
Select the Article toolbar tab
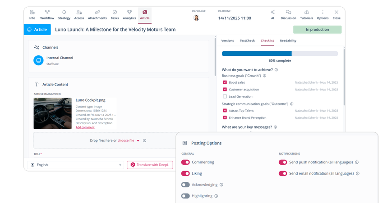tap(145, 15)
